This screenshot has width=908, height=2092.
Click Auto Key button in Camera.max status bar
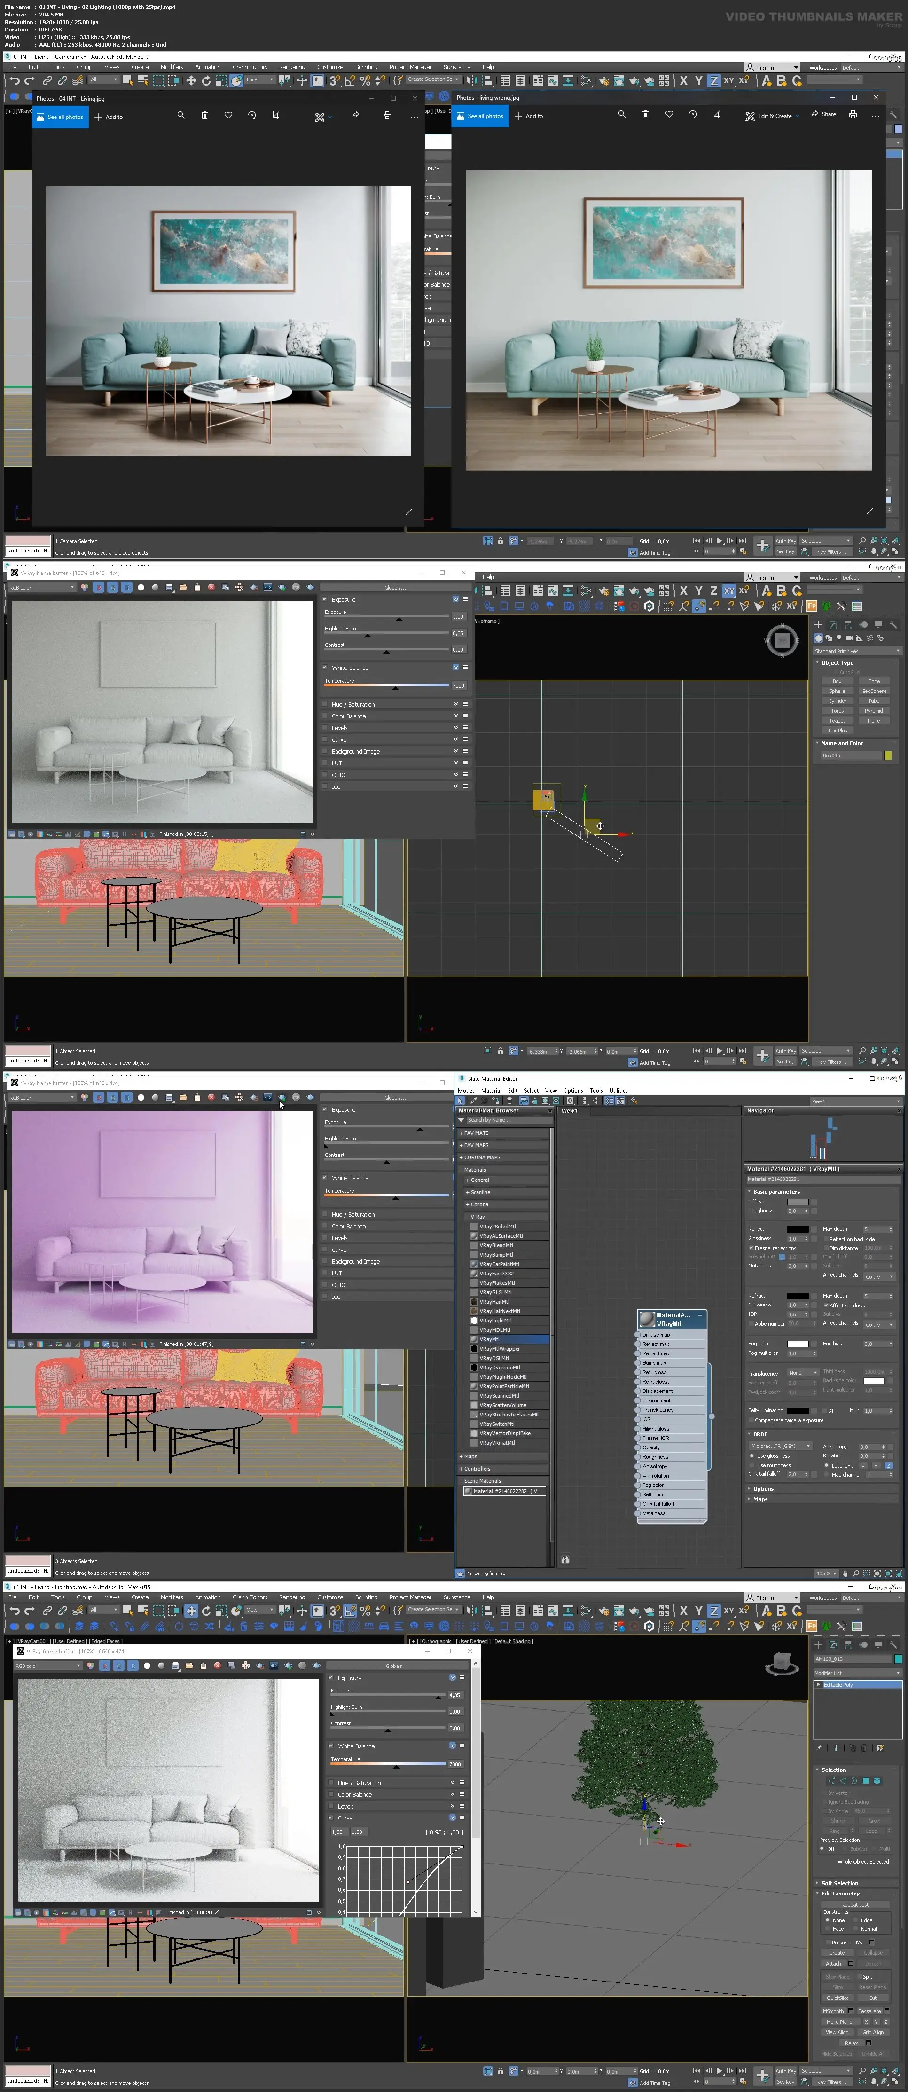click(x=785, y=540)
